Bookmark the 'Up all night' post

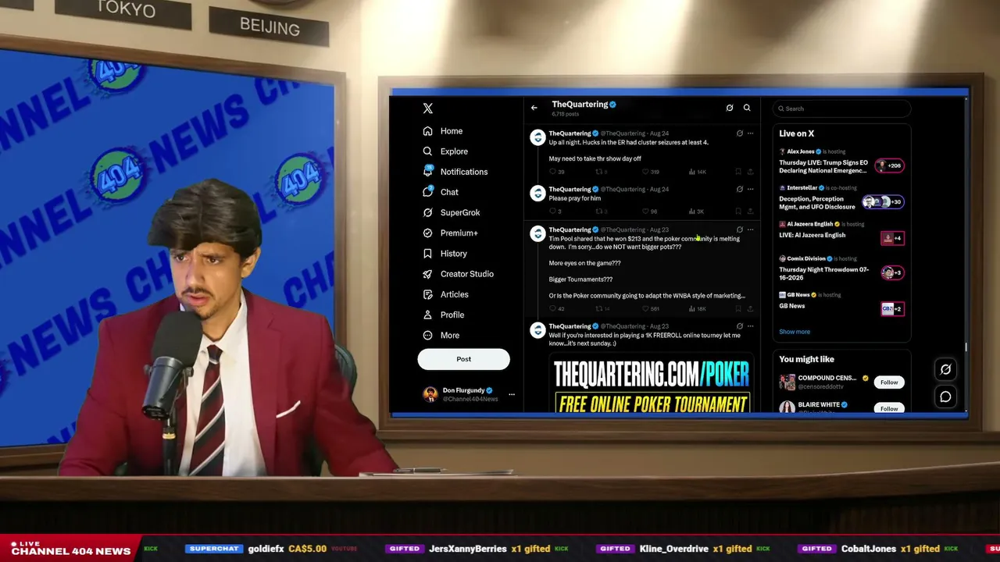739,172
